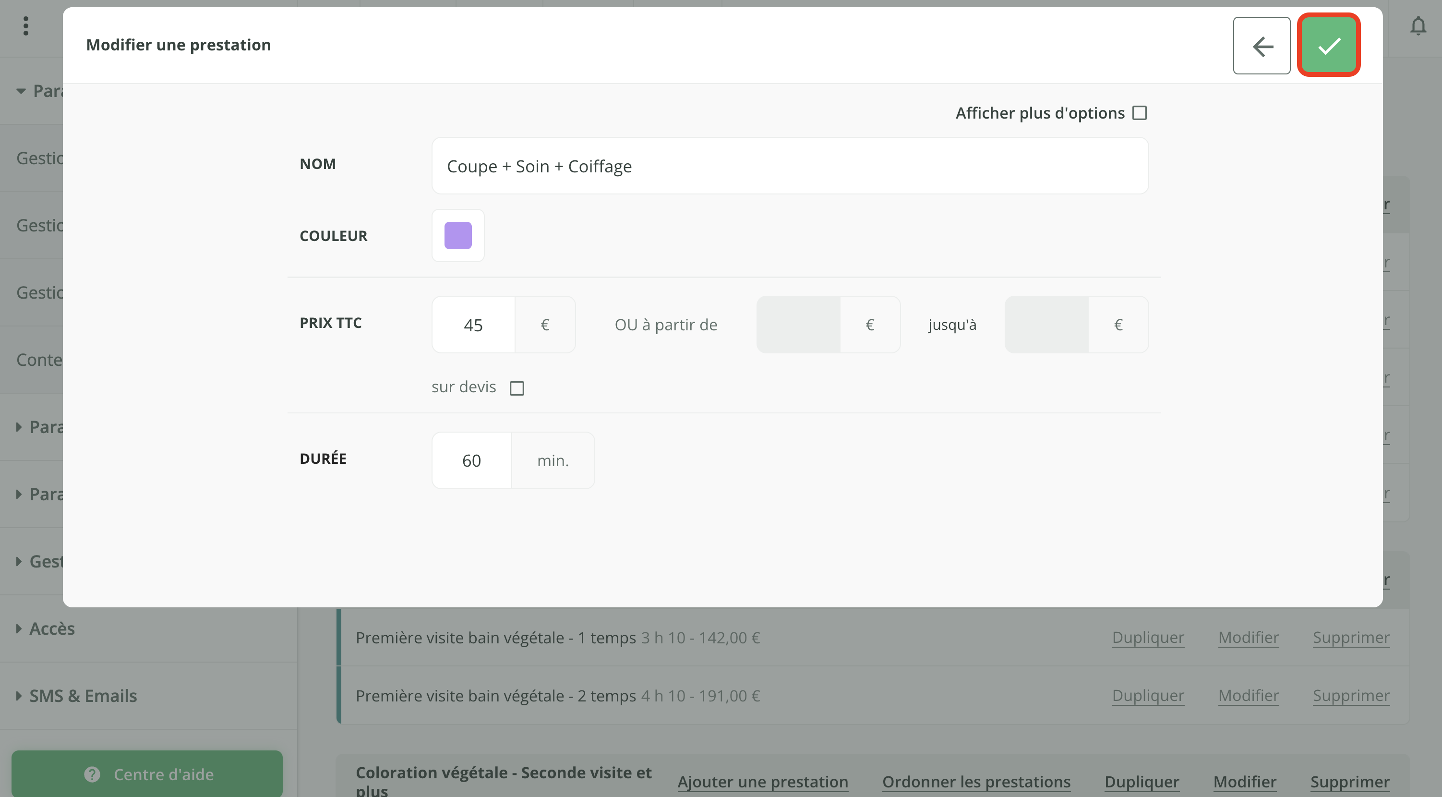Open notifications via the bell icon
The image size is (1442, 797).
[x=1418, y=26]
